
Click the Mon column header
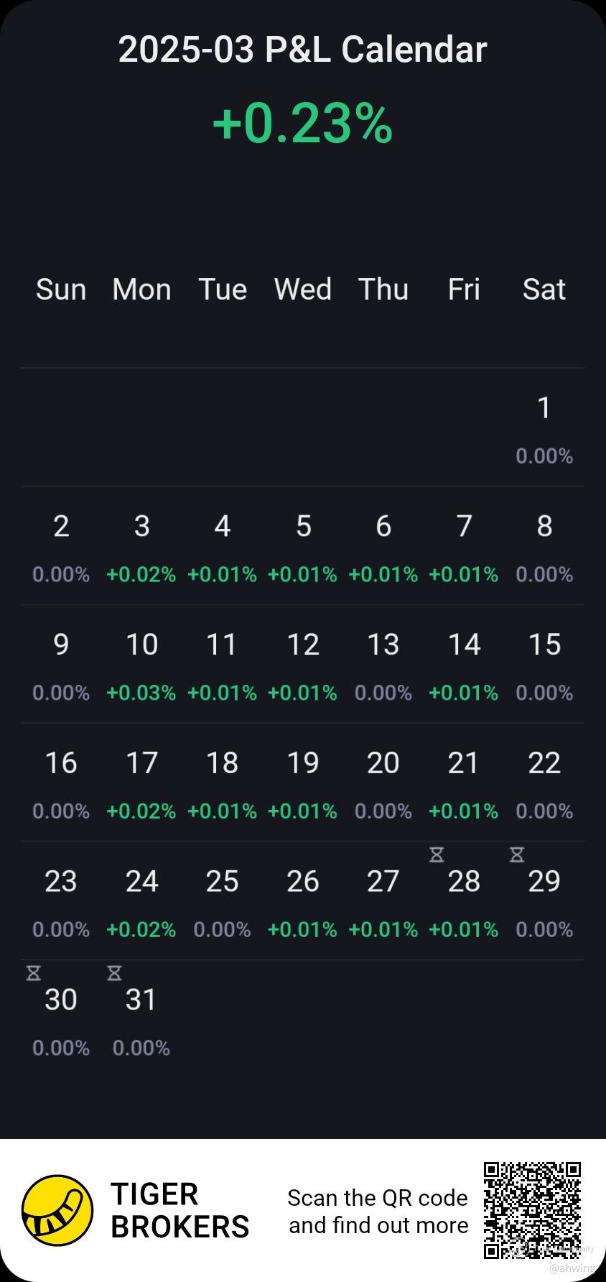pos(141,290)
